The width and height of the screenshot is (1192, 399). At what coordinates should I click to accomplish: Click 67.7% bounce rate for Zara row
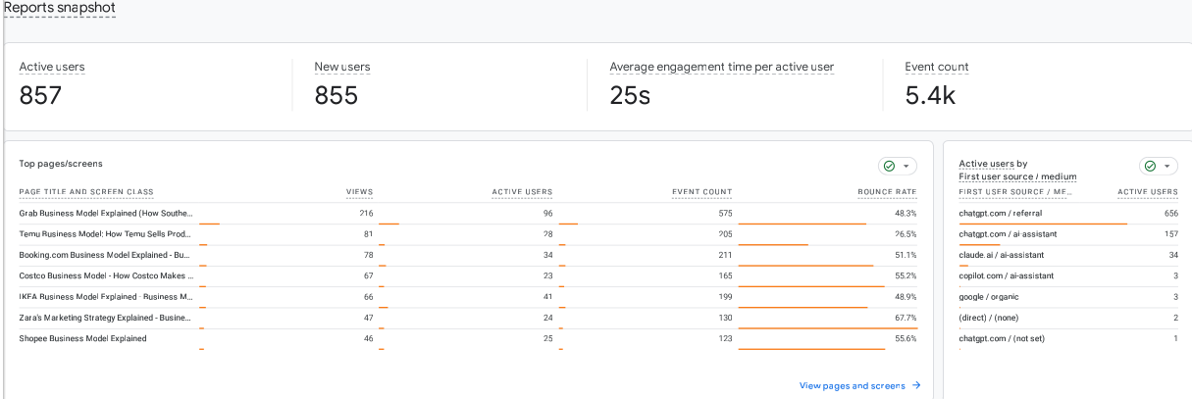(x=906, y=318)
